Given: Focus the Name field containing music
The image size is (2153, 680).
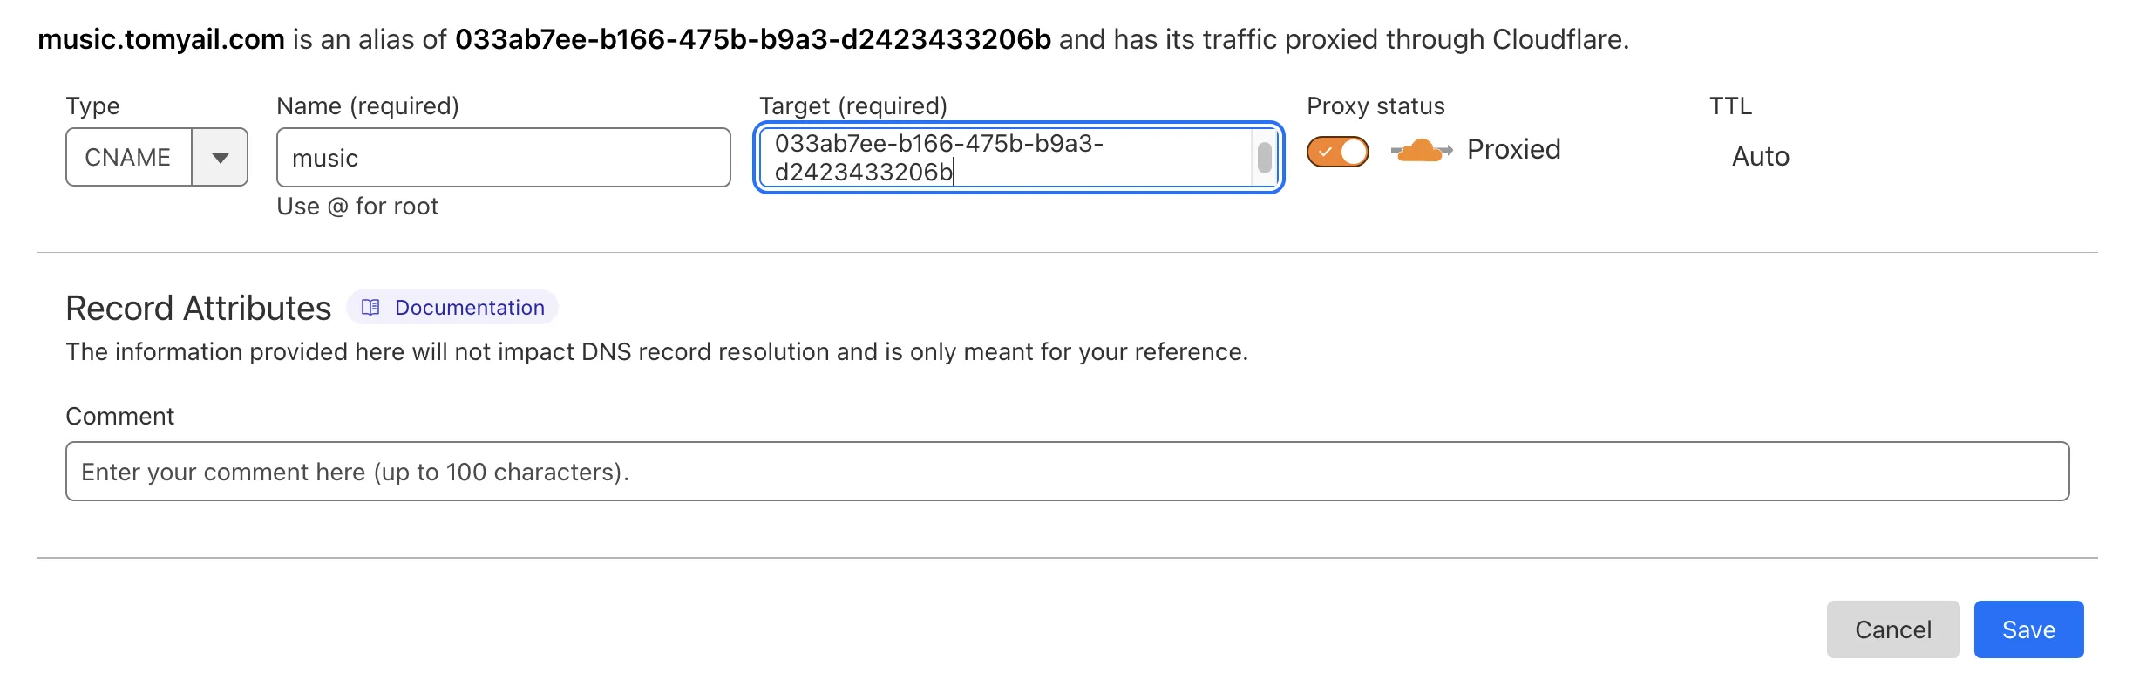Looking at the screenshot, I should pyautogui.click(x=502, y=158).
